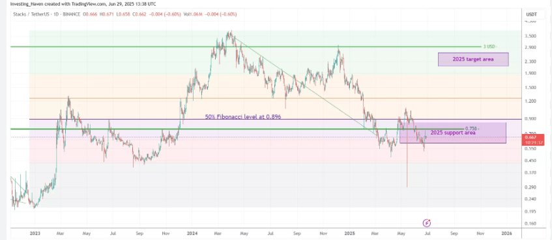Click the '0.240' price axis label

530,199
